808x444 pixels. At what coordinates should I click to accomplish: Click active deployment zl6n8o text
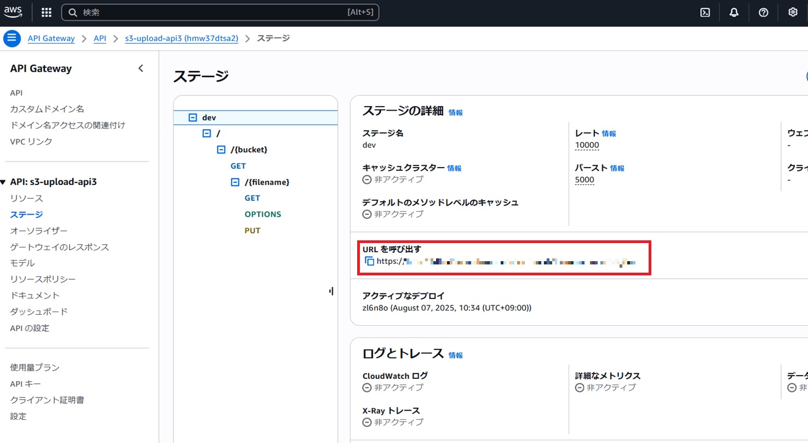447,308
